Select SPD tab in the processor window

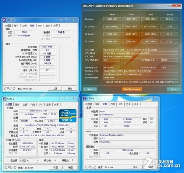coord(40,105)
